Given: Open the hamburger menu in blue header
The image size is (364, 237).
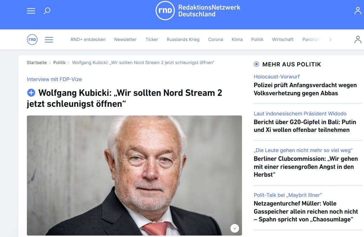Looking at the screenshot, I should [x=31, y=11].
